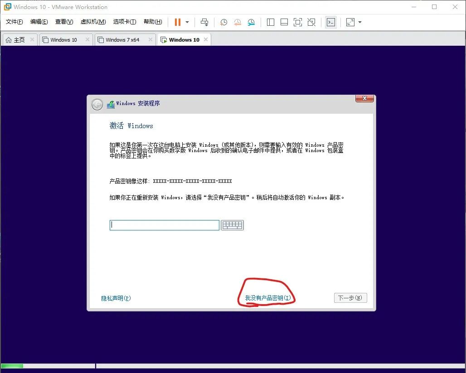Send Ctrl+Alt+Del to the guest

(x=204, y=22)
